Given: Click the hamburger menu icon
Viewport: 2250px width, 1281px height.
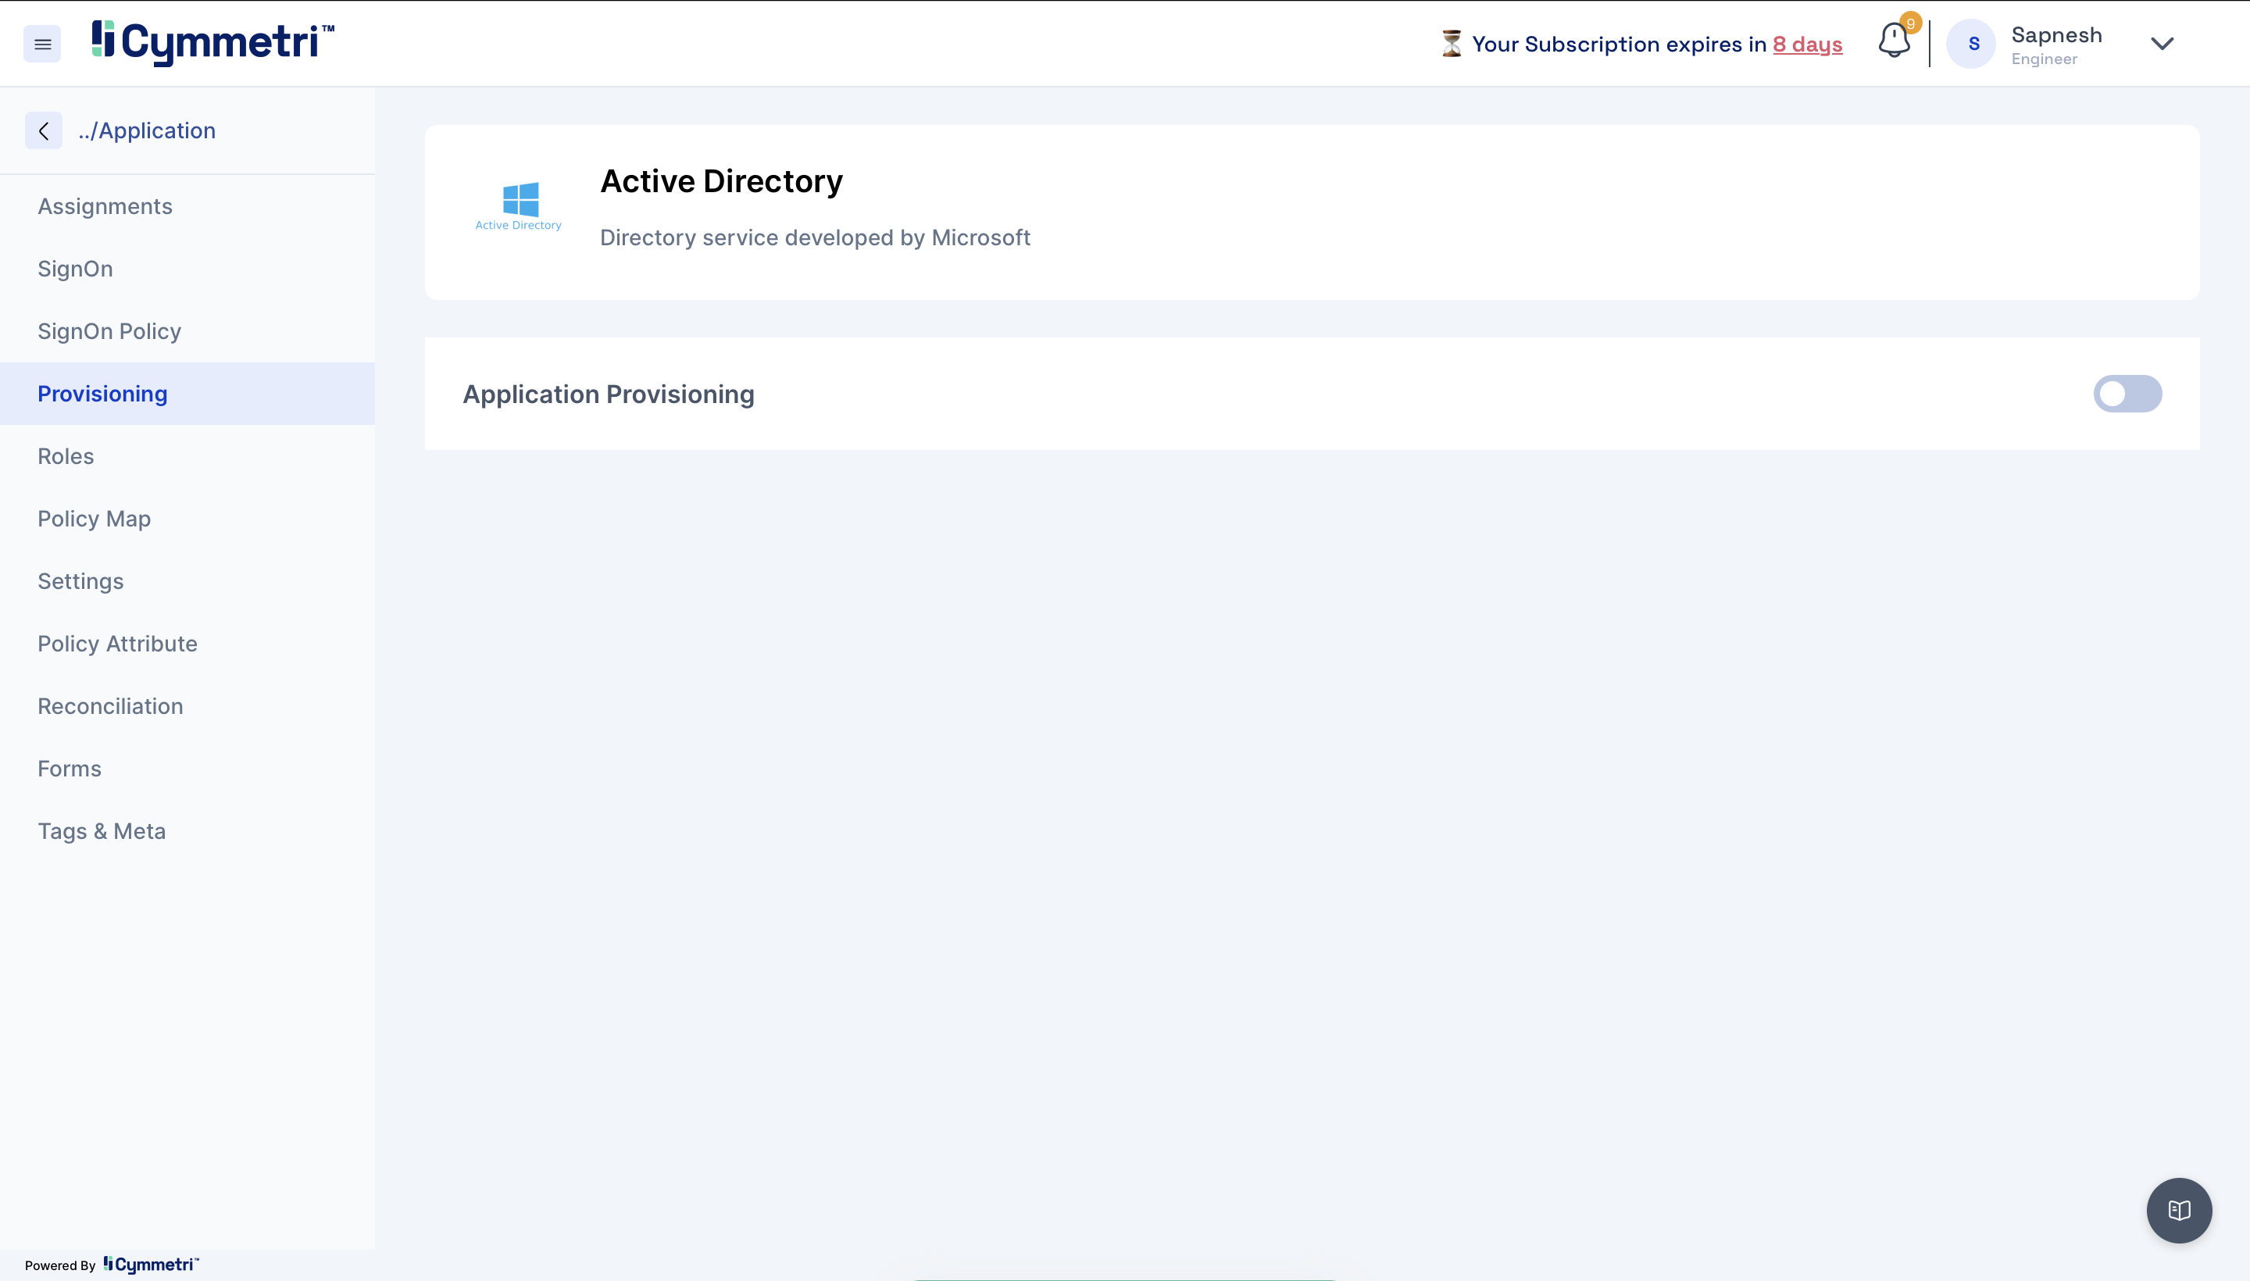Looking at the screenshot, I should [x=42, y=44].
